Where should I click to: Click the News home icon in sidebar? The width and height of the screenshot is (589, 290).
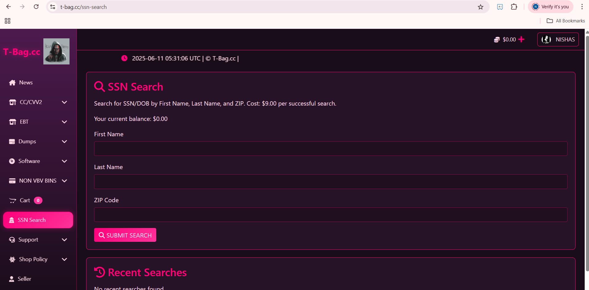(12, 83)
